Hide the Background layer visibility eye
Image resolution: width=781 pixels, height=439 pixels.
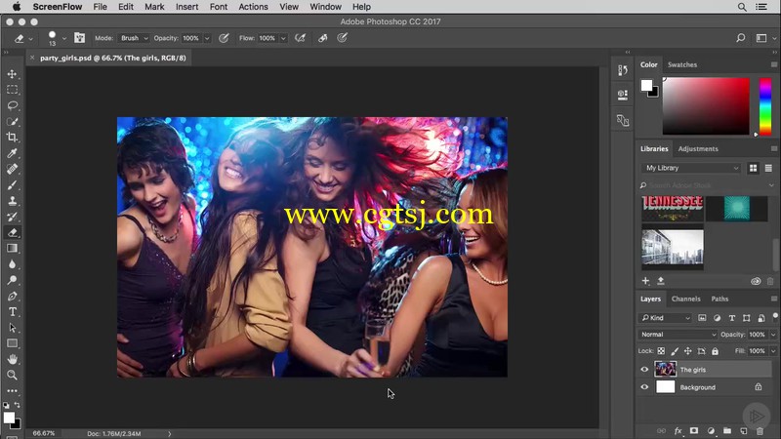[644, 387]
